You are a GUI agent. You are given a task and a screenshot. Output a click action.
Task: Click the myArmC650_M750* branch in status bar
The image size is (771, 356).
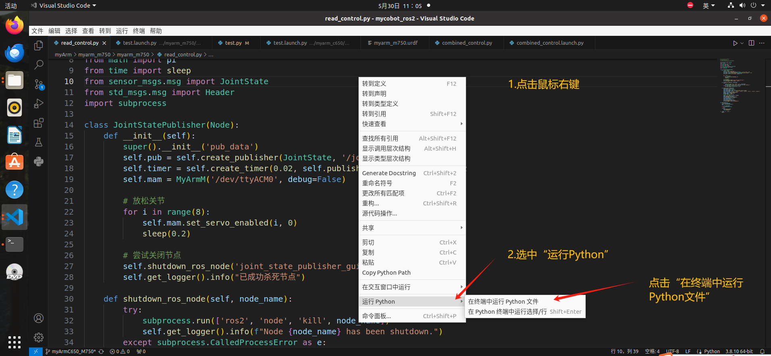point(71,352)
